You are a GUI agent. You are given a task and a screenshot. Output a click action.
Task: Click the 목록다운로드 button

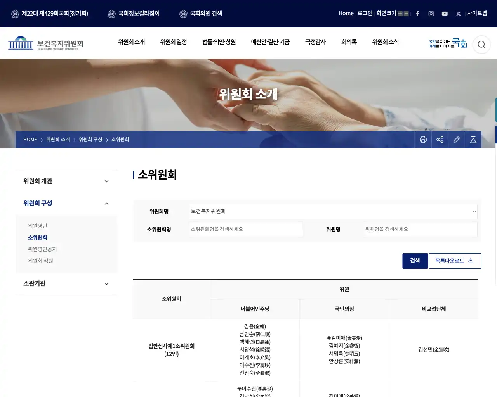(x=455, y=261)
